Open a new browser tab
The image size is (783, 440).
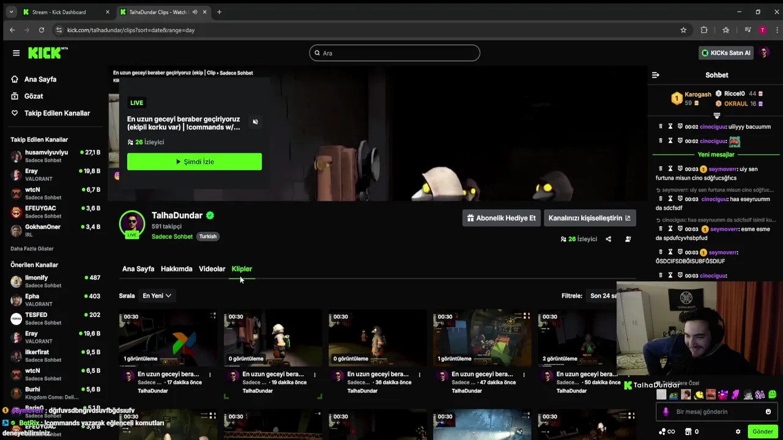pyautogui.click(x=219, y=12)
